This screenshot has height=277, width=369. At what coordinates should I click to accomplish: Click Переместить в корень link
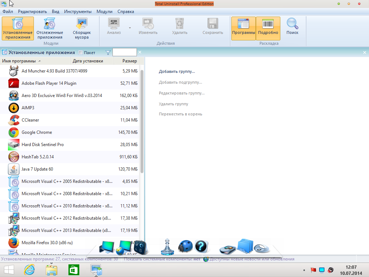tap(181, 114)
